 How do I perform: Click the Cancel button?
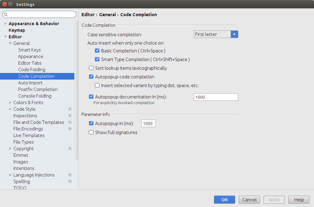tap(249, 200)
